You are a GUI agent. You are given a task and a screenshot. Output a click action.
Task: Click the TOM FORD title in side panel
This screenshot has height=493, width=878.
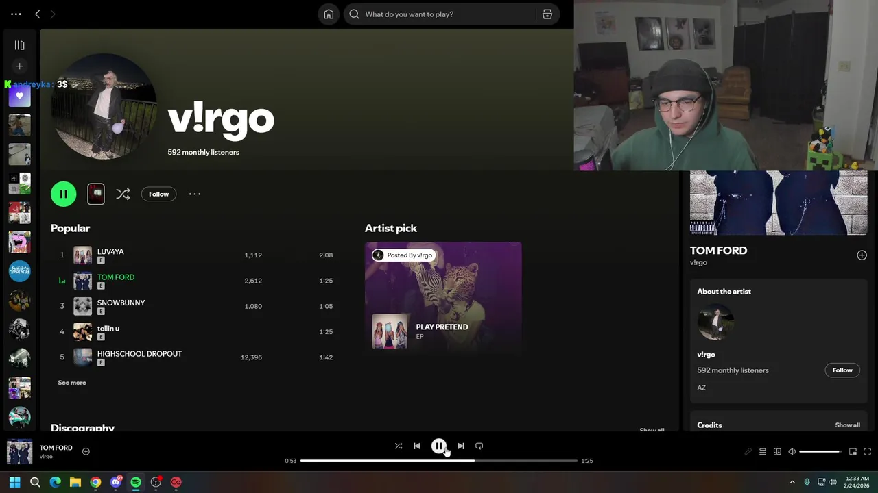point(718,251)
